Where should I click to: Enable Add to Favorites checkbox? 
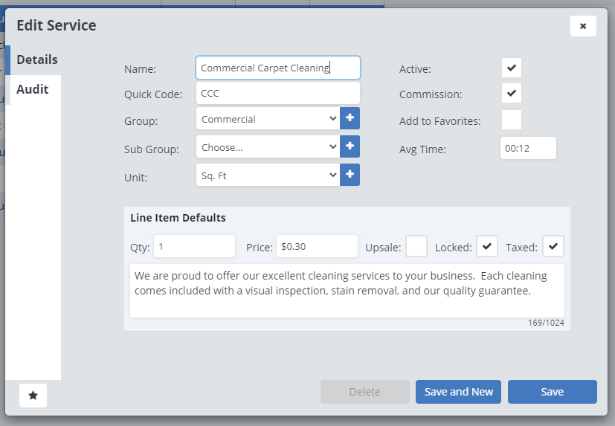(x=512, y=120)
